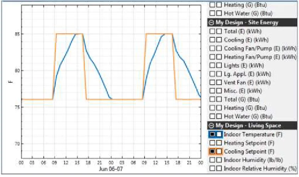
Task: Collapse the My Design - Site Energy section
Action: [211, 23]
